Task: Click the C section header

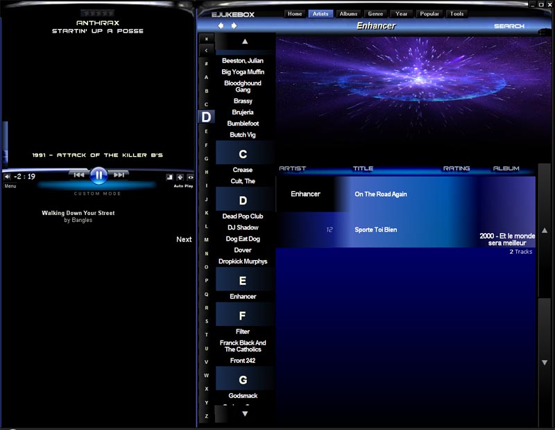Action: click(245, 153)
